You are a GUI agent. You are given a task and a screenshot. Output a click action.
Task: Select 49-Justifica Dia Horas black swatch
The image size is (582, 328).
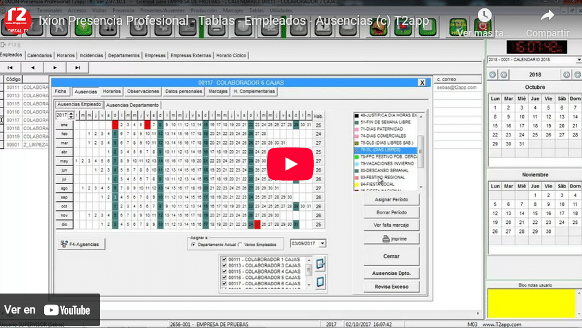357,115
